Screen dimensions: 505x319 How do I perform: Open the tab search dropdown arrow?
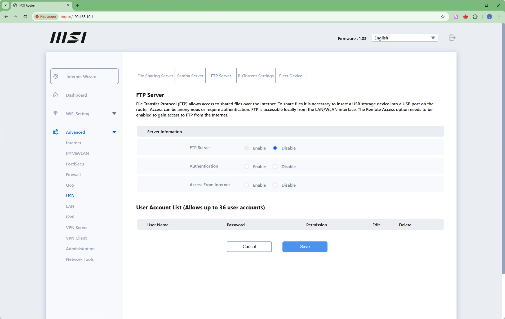[x=6, y=5]
